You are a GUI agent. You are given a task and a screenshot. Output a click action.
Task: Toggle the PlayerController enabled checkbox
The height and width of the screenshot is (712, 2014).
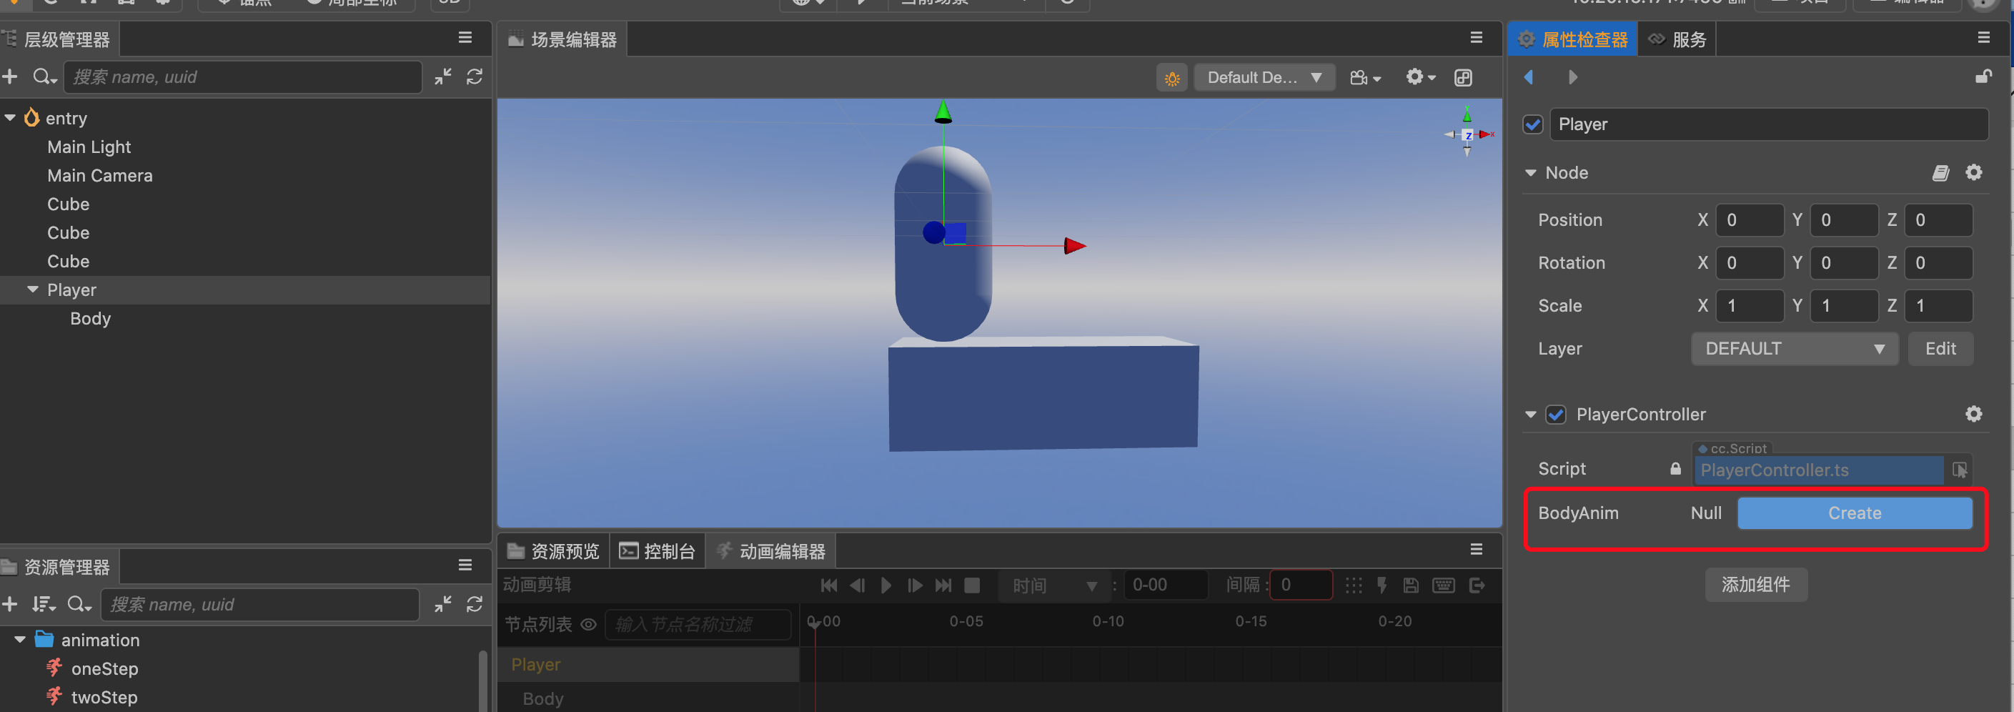(x=1556, y=414)
